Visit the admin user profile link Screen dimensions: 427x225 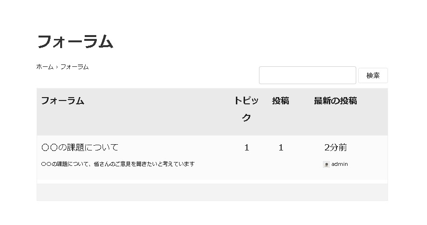click(x=339, y=164)
